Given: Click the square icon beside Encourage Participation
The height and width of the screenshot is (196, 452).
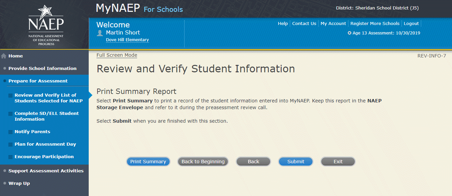Looking at the screenshot, I should click(x=10, y=157).
